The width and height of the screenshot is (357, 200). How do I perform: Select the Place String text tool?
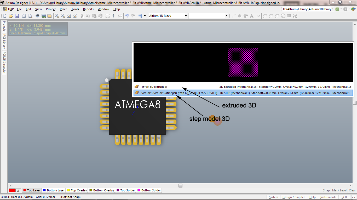(252, 16)
